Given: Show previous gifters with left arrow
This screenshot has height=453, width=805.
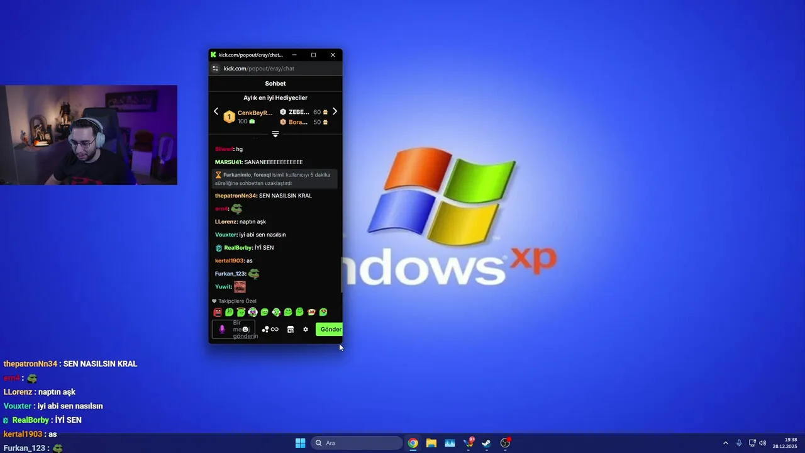Looking at the screenshot, I should (216, 111).
